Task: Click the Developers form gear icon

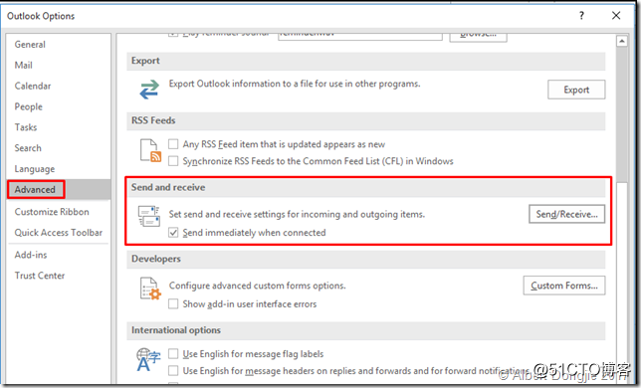Action: tap(150, 289)
